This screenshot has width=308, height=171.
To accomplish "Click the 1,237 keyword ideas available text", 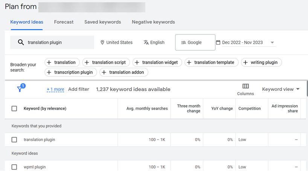I will pos(133,89).
